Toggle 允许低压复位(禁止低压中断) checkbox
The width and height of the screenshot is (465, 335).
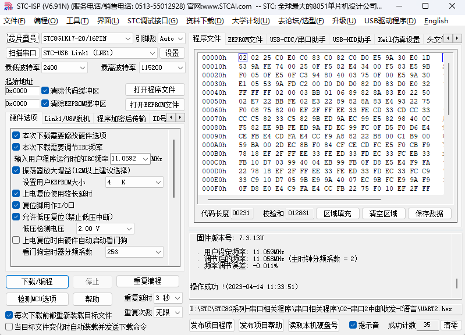click(16, 217)
